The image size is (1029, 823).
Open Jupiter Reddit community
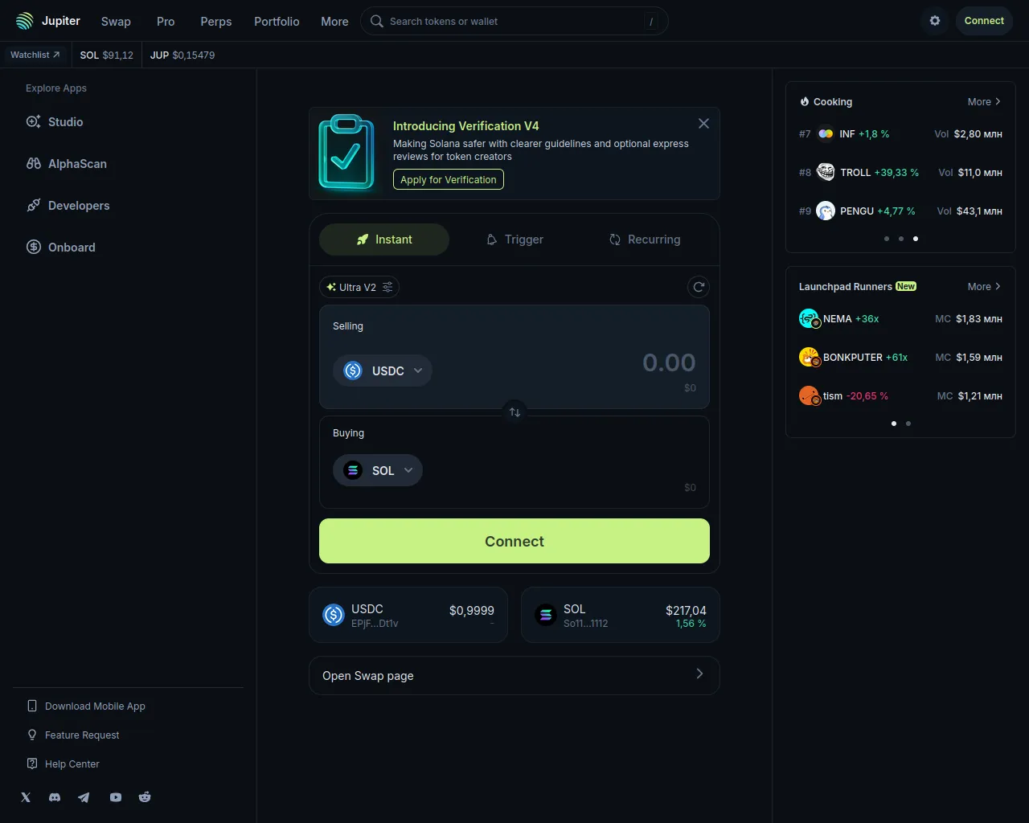coord(145,797)
